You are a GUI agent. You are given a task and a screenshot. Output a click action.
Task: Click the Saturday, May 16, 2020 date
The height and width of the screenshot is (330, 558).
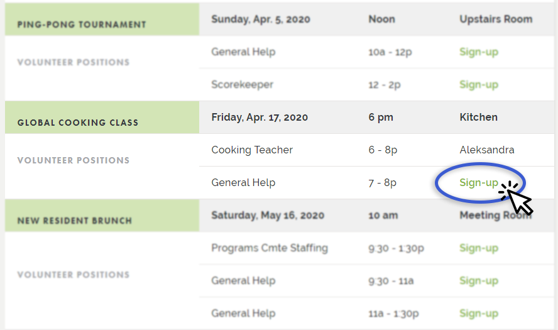coord(268,216)
